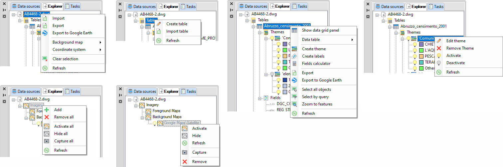Click the Import table entry
The height and width of the screenshot is (167, 503).
[x=177, y=31]
